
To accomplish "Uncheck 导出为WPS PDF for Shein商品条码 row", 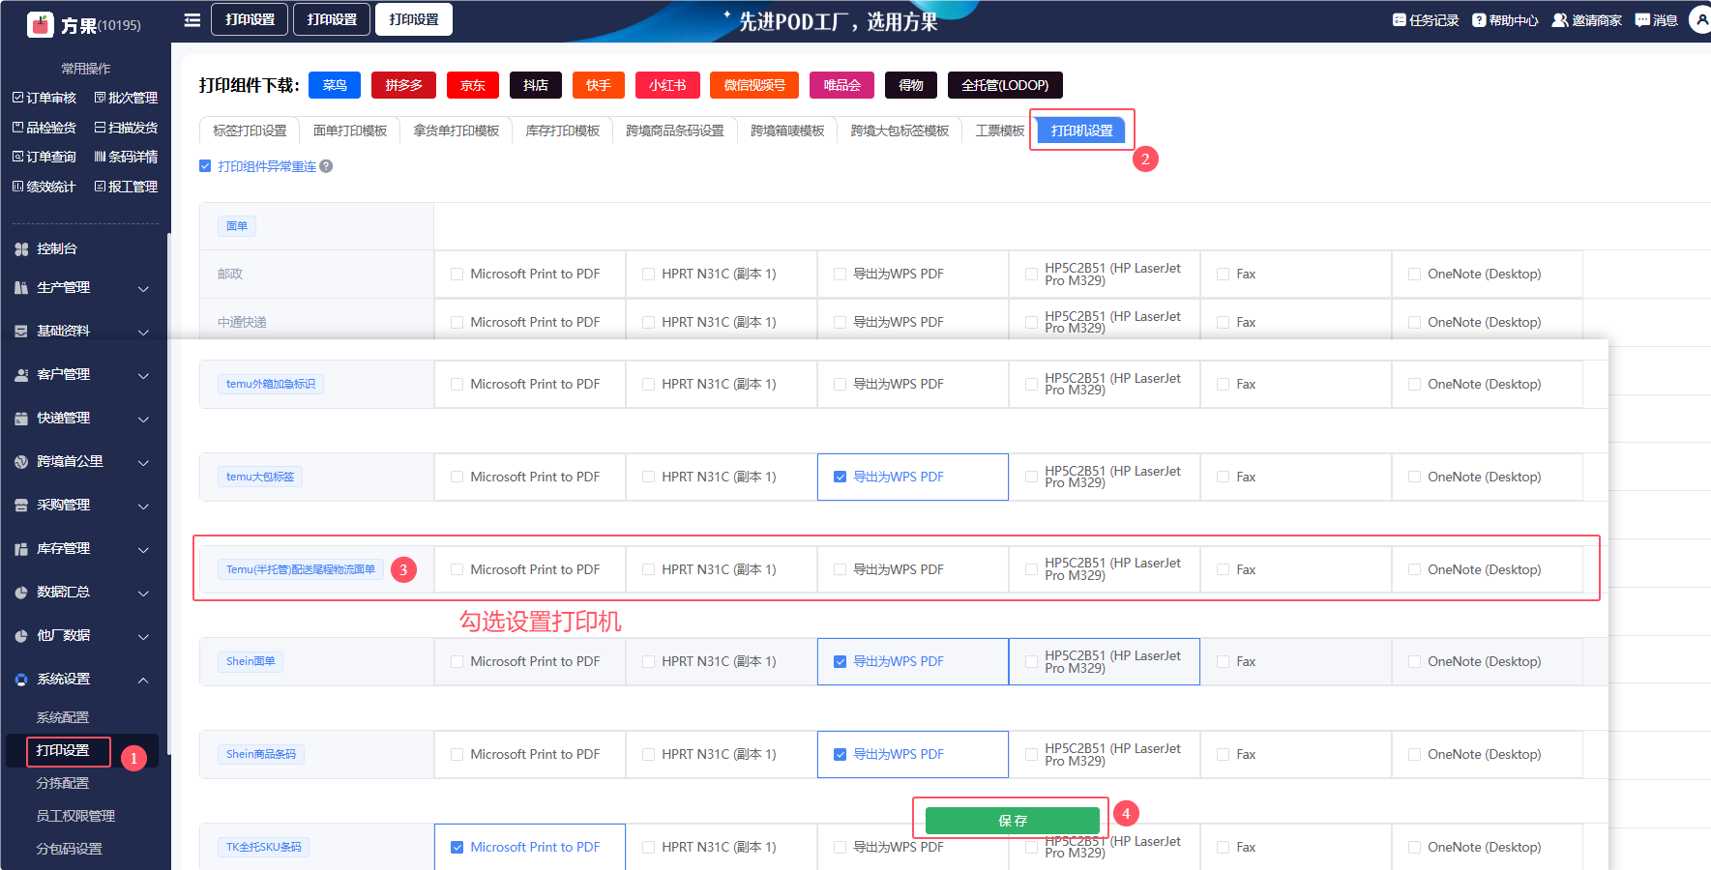I will (x=840, y=755).
